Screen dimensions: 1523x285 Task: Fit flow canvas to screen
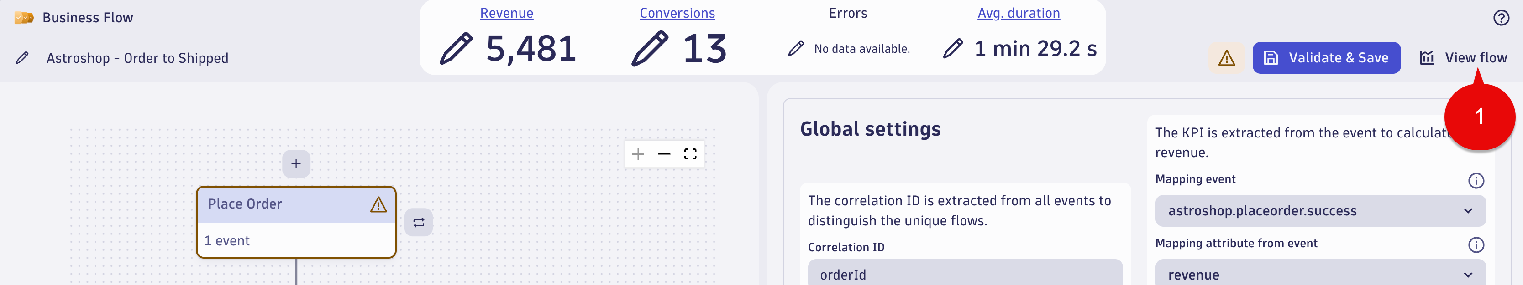(690, 154)
